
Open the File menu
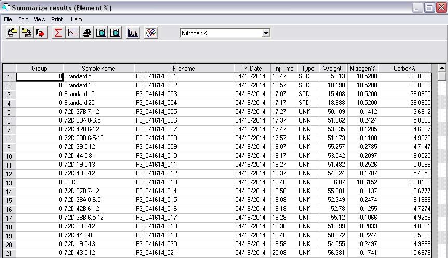click(8, 19)
